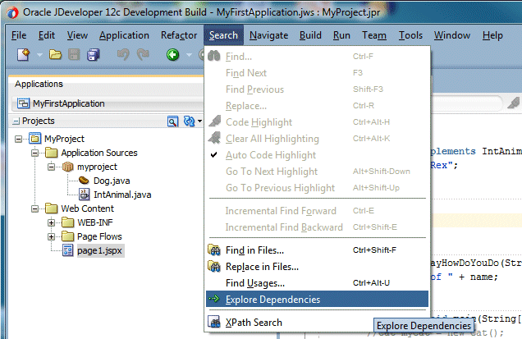Viewport: 522px width, 339px height.
Task: Click the New gallery toolbar icon
Action: (23, 55)
